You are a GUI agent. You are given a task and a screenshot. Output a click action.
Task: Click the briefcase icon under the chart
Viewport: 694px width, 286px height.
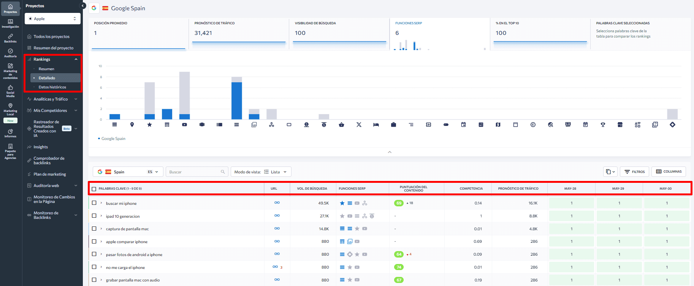point(393,124)
